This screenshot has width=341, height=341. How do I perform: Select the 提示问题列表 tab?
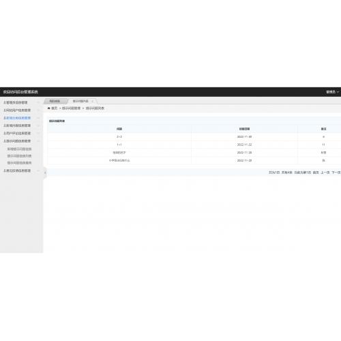[x=80, y=101]
